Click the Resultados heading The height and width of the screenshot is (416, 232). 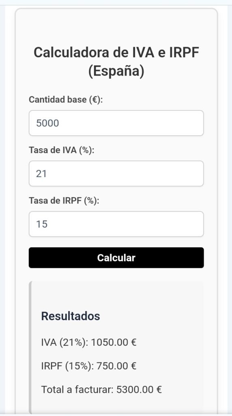pyautogui.click(x=71, y=316)
